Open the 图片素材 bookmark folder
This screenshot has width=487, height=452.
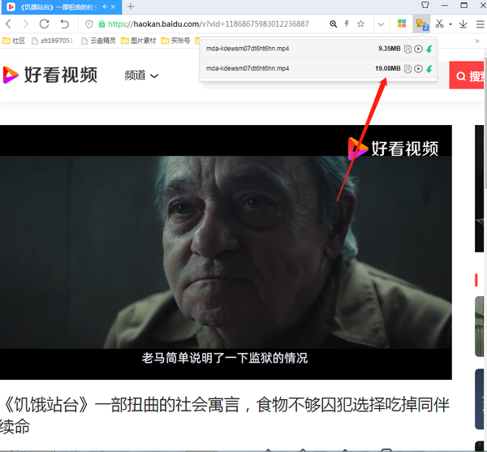[138, 41]
